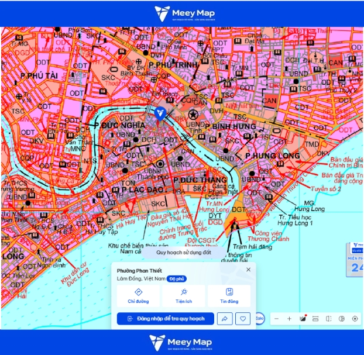Open the Zalo chat bubble

259,318
